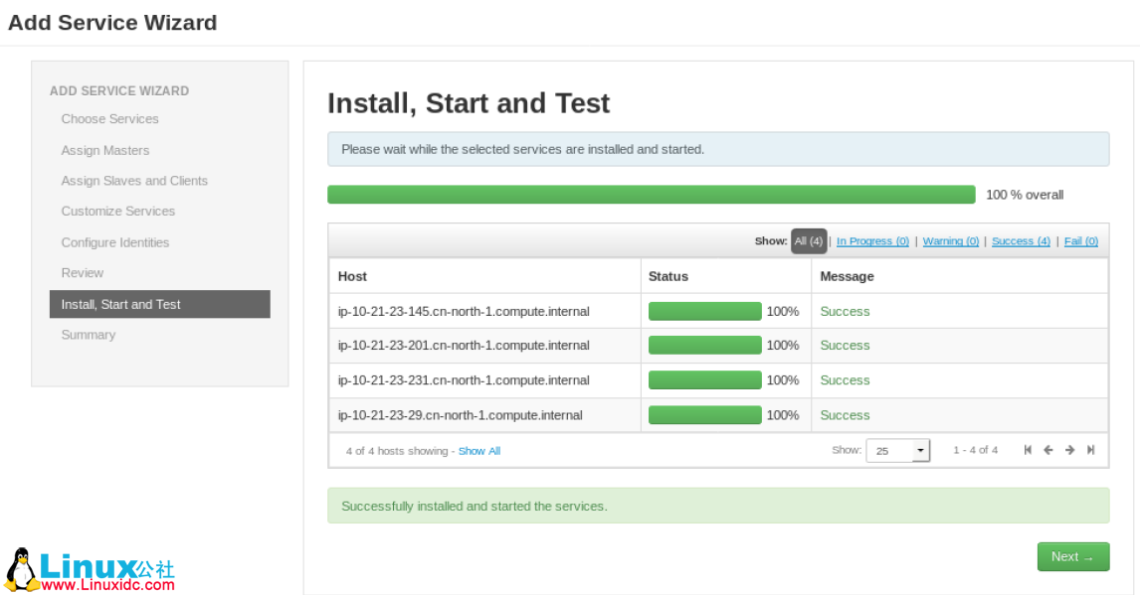Show hosts with Warning (0) status
The width and height of the screenshot is (1140, 595).
(950, 241)
